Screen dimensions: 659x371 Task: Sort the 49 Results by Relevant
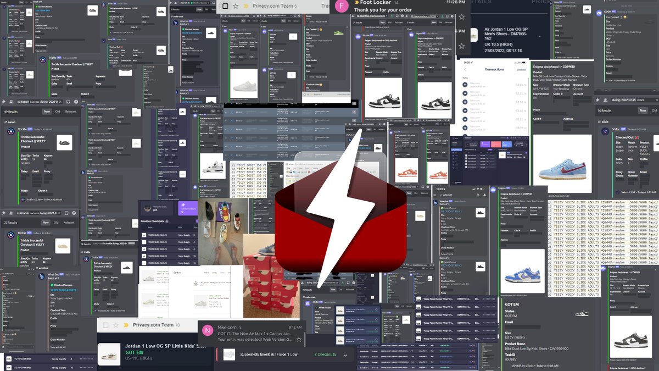click(71, 112)
